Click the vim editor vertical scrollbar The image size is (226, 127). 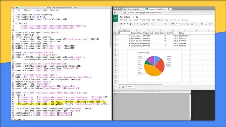[111, 28]
